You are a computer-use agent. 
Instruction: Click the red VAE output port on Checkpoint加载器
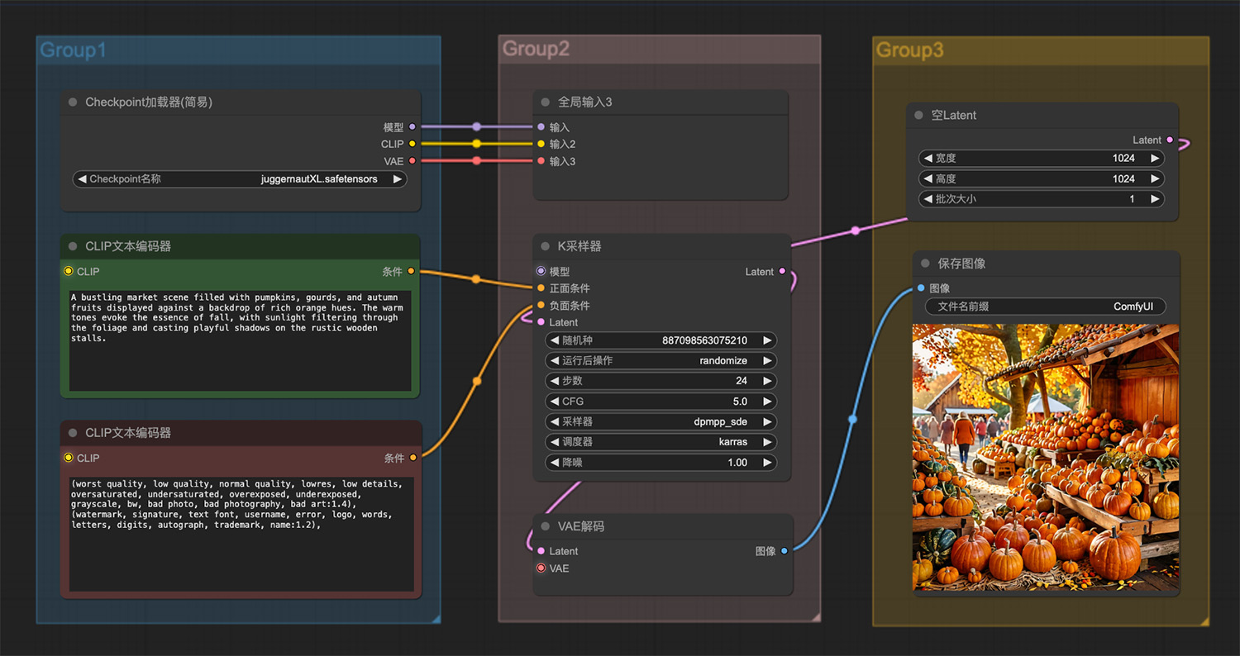(412, 161)
